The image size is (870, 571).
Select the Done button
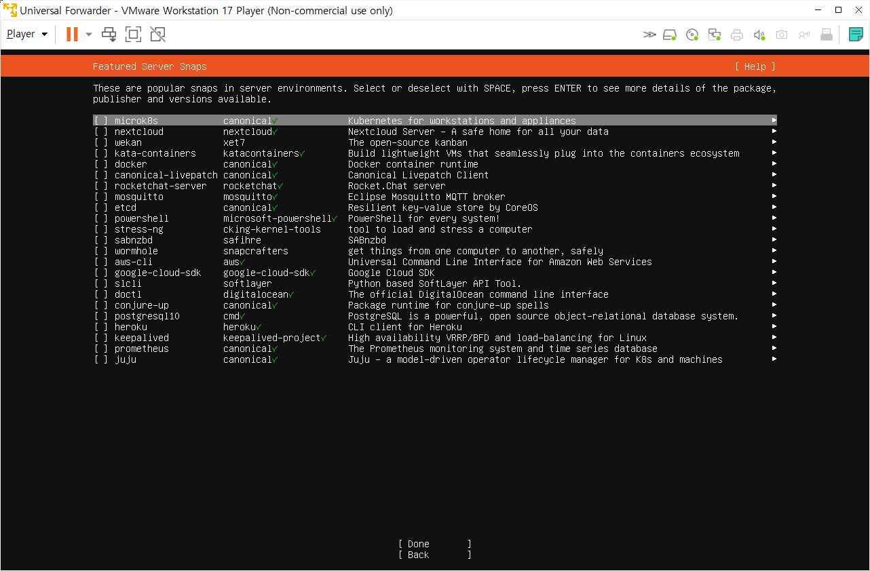[435, 544]
